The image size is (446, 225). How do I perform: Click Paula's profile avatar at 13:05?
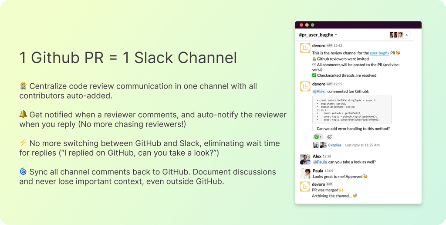(x=305, y=174)
